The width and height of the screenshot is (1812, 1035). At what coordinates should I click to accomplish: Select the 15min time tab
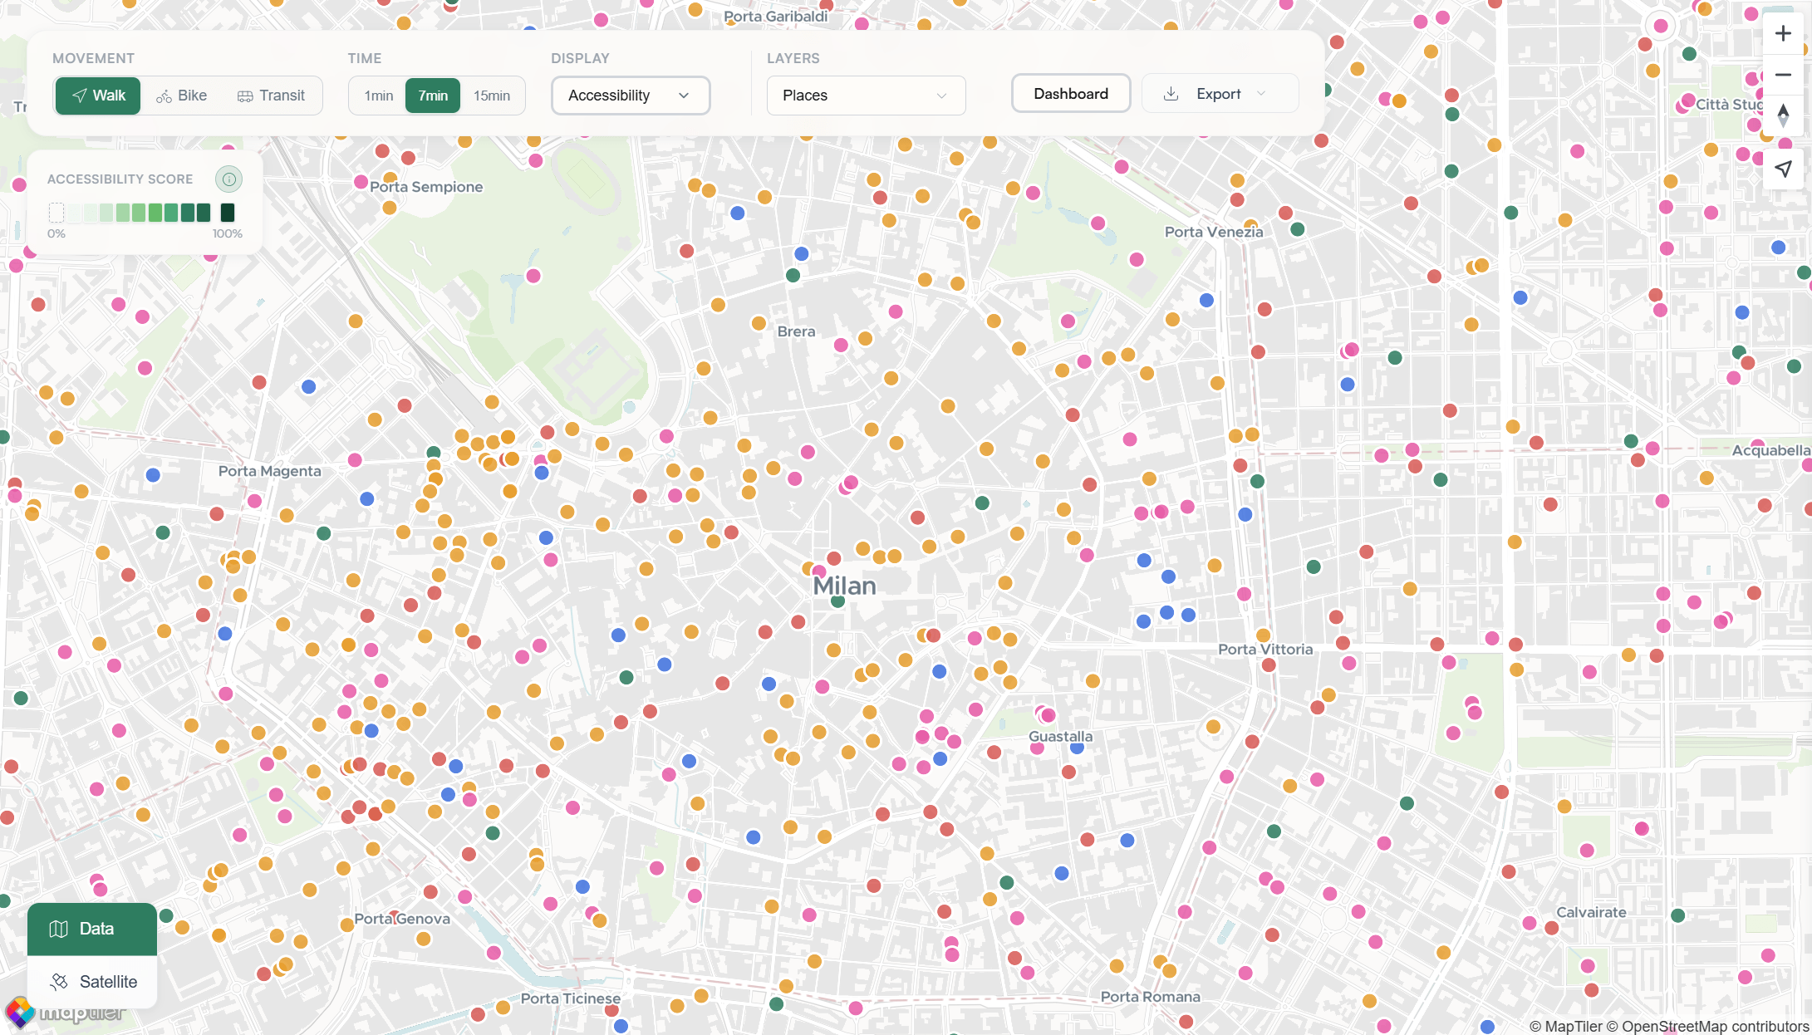[x=492, y=96]
